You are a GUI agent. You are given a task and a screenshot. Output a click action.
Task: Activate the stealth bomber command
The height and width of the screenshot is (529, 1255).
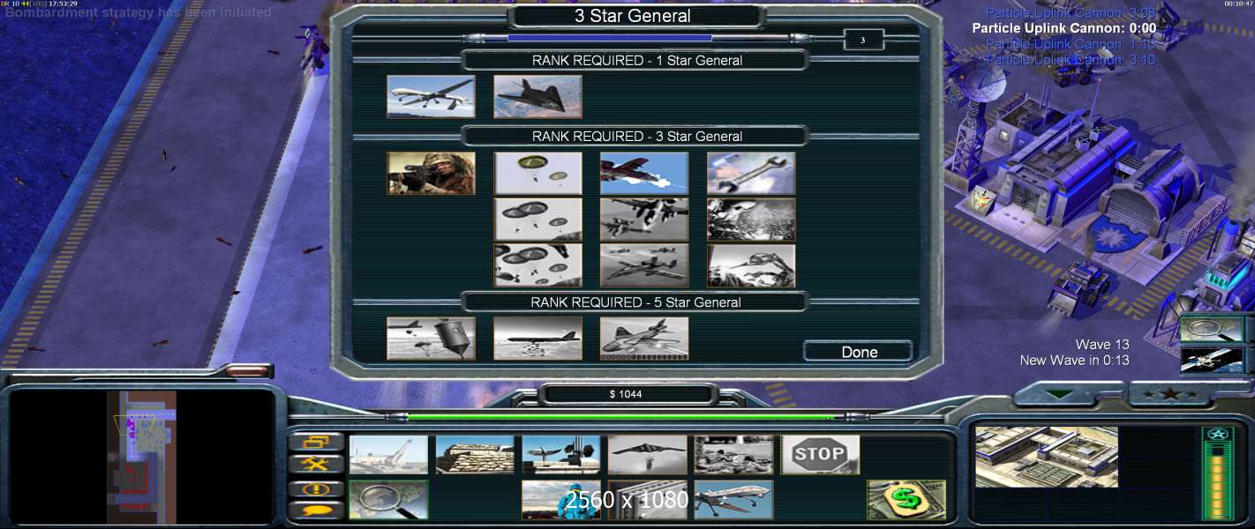(x=648, y=455)
